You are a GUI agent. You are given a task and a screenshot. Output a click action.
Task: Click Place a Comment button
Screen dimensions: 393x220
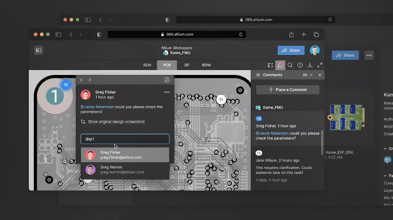287,90
